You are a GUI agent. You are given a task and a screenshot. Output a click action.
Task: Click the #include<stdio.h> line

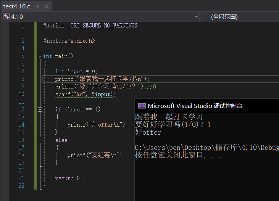coord(69,41)
